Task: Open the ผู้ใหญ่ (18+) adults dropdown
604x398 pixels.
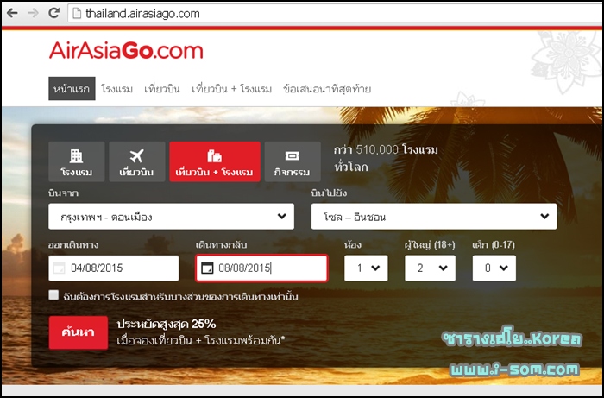Action: (430, 268)
